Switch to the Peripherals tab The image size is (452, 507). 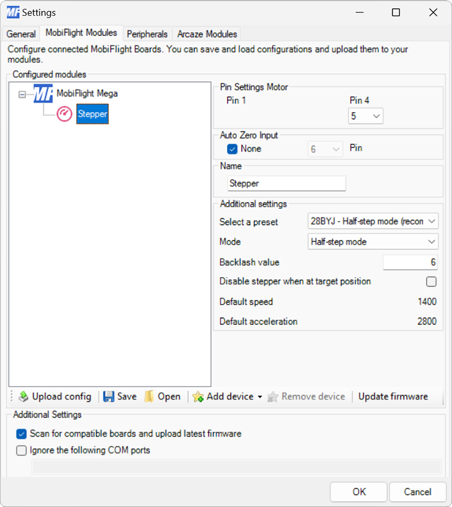[147, 34]
